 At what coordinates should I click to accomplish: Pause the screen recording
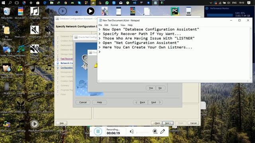pos(98,131)
